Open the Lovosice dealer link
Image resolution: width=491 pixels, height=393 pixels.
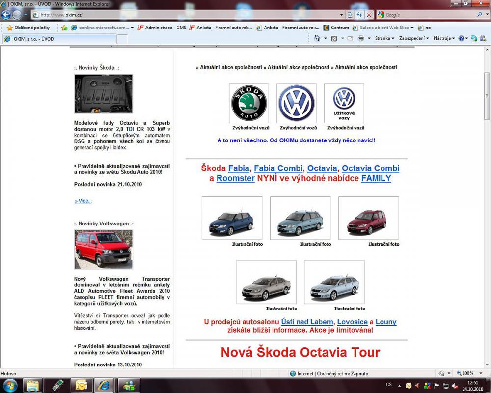click(352, 322)
